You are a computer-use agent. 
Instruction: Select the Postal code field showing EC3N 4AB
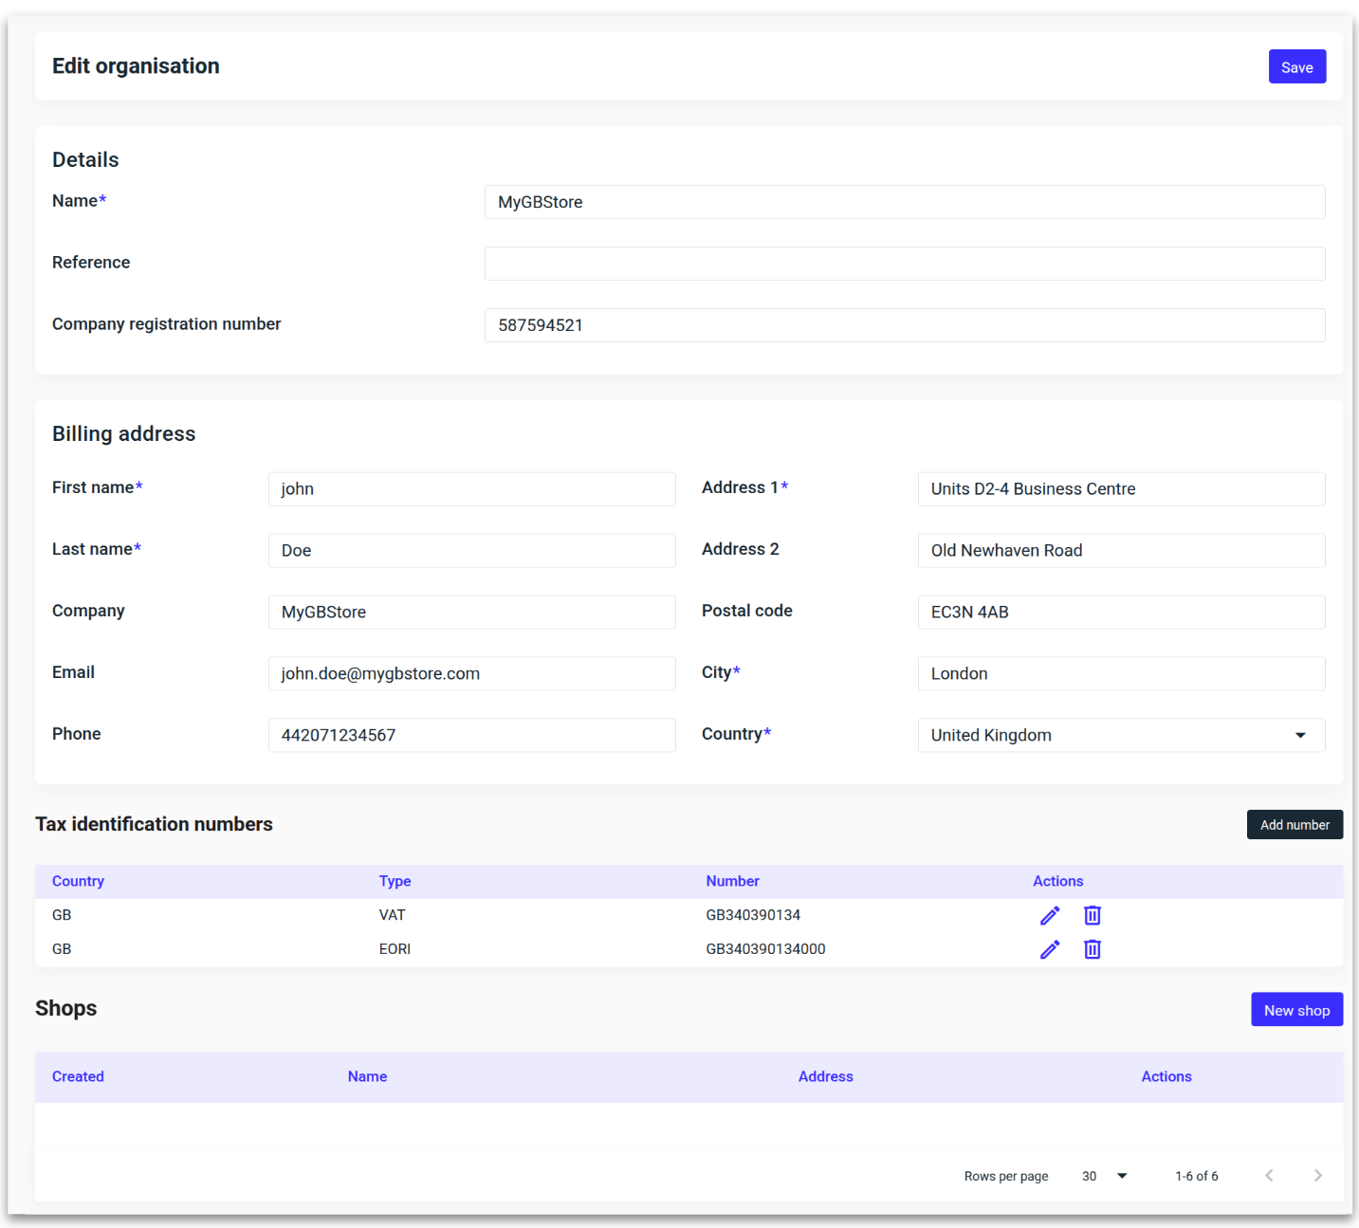(x=1121, y=612)
